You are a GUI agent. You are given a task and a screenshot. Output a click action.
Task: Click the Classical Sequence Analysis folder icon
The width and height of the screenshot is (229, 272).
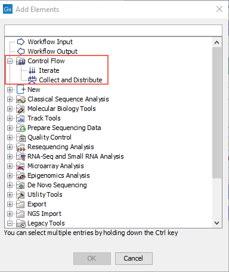click(x=21, y=99)
